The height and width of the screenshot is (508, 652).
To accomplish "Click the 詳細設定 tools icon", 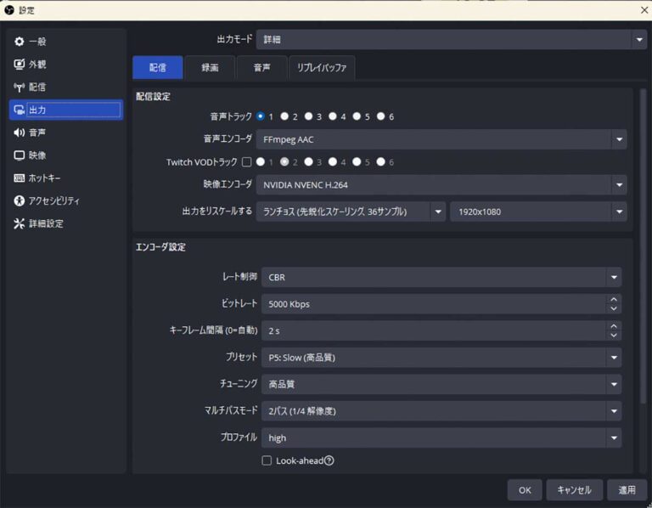I will pos(20,224).
